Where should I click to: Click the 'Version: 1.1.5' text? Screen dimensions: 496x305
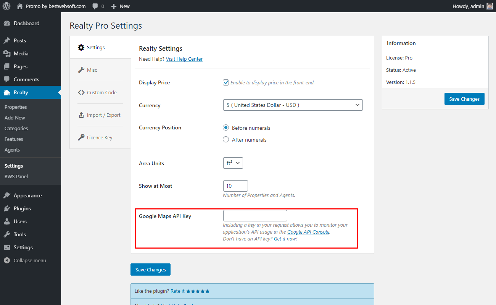pyautogui.click(x=400, y=82)
